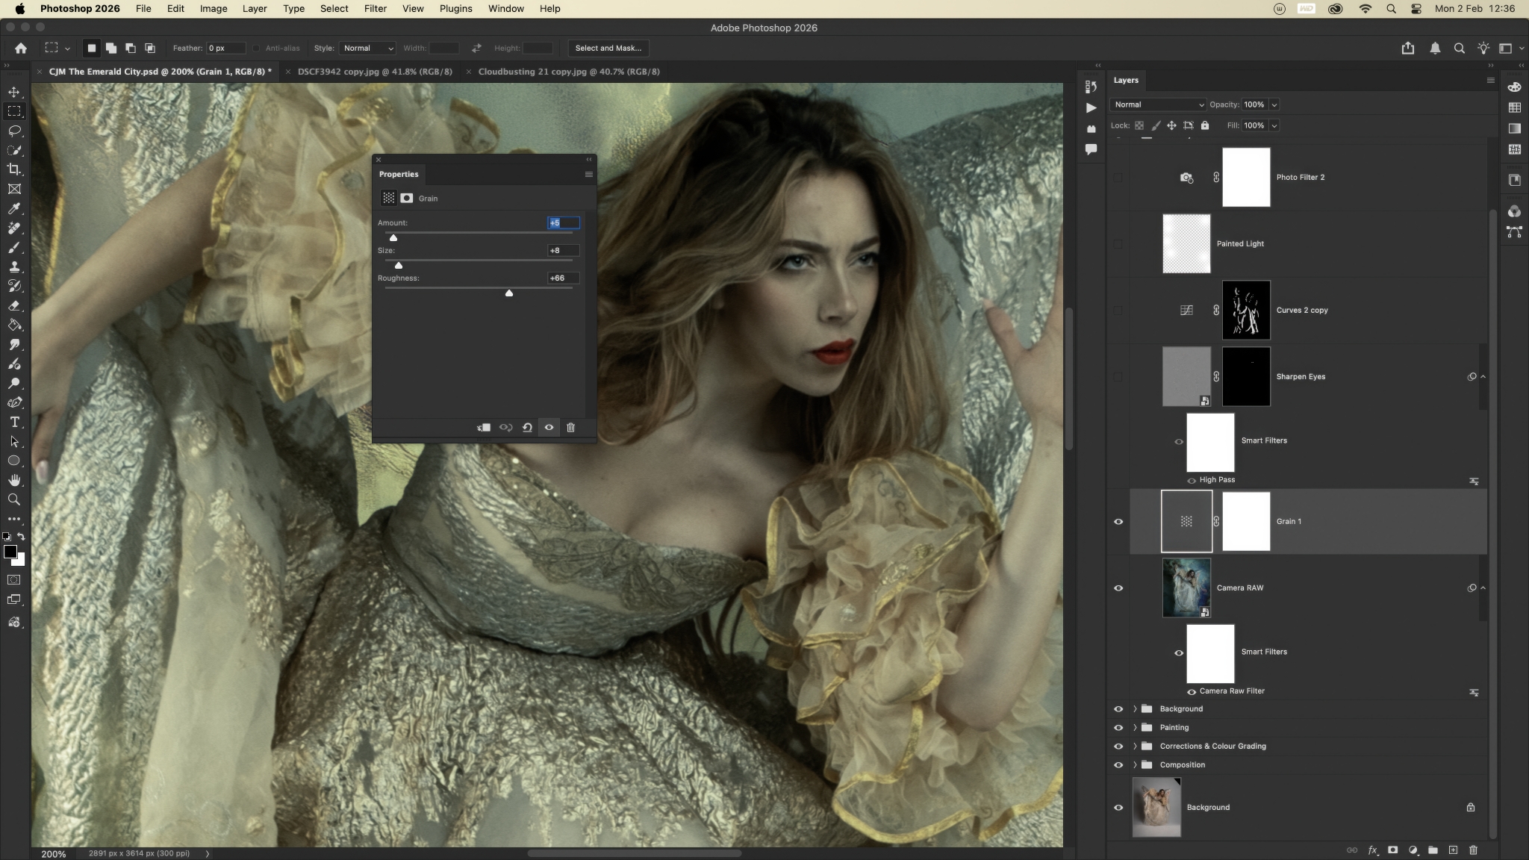
Task: Open the Filter menu
Action: tap(375, 8)
